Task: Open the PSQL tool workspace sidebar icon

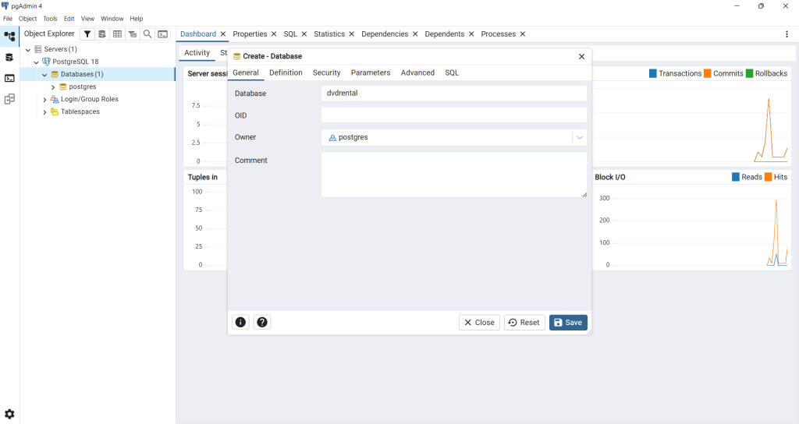Action: 9,78
